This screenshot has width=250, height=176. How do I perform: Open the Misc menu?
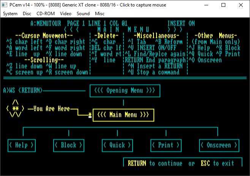100,14
